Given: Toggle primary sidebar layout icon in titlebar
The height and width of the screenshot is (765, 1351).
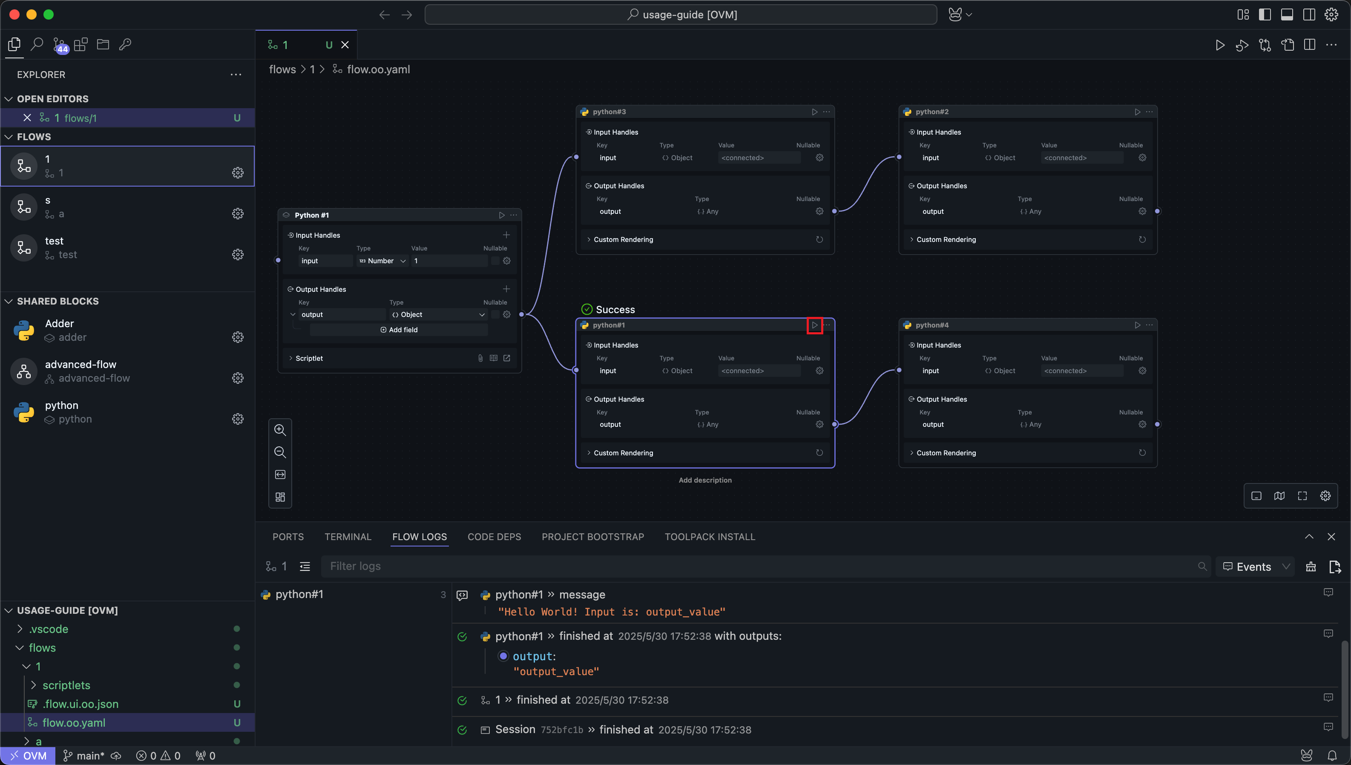Looking at the screenshot, I should [1265, 15].
